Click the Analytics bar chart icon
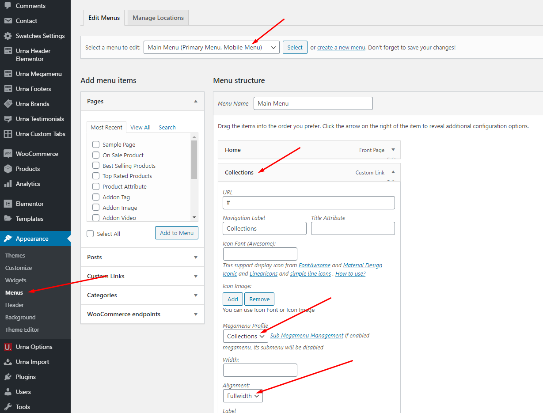The height and width of the screenshot is (413, 543). coord(8,184)
